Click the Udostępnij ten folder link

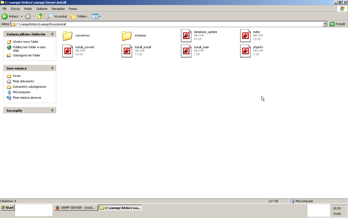26,55
